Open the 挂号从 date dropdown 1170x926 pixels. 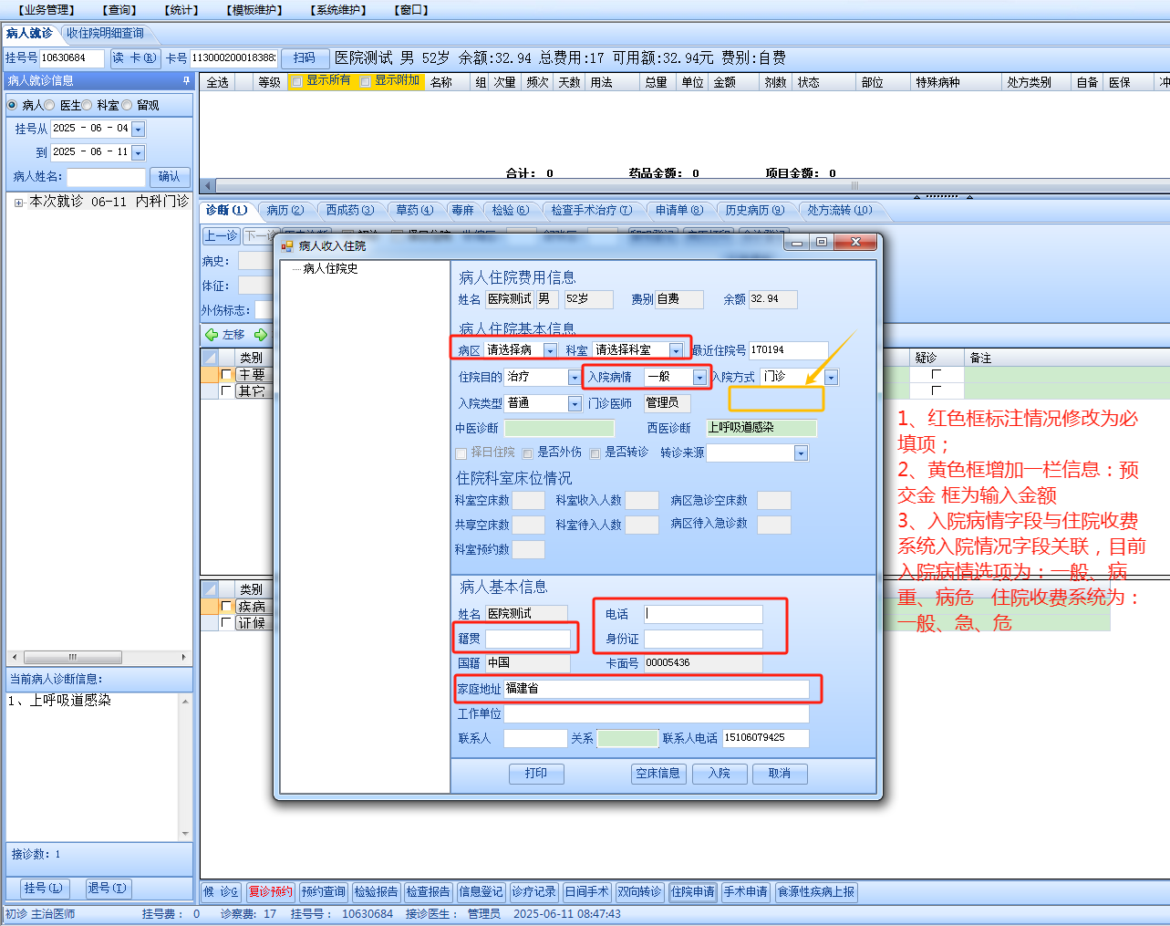[138, 130]
